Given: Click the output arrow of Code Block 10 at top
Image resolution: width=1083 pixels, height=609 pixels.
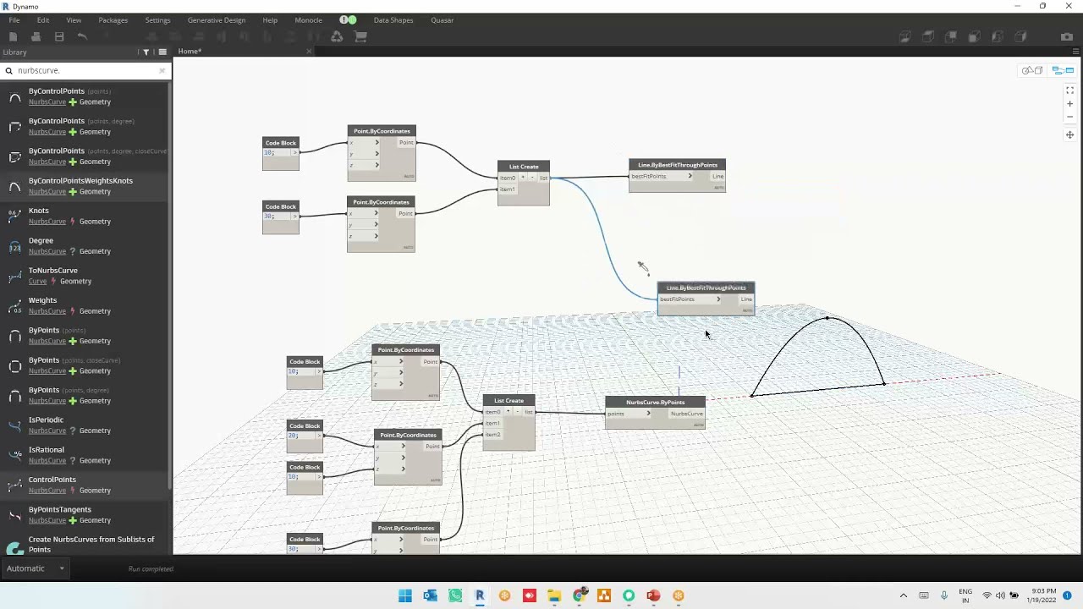Looking at the screenshot, I should pyautogui.click(x=295, y=152).
